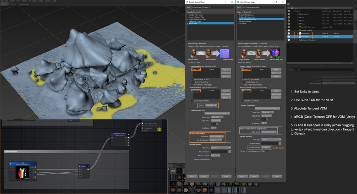Image resolution: width=357 pixels, height=194 pixels.
Task: Click Help button in right dialog
Action: pos(243,176)
